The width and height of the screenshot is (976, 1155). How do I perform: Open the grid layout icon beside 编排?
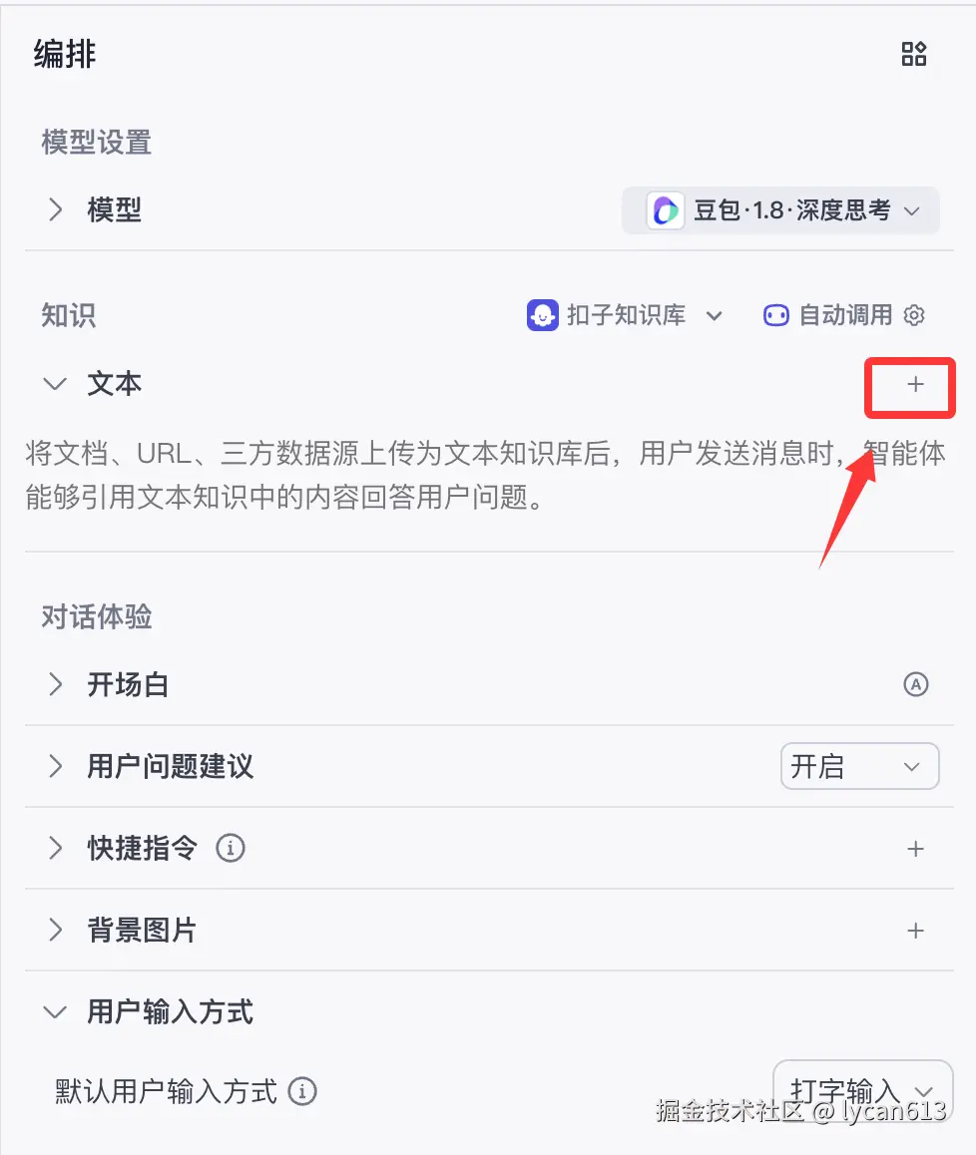click(913, 54)
